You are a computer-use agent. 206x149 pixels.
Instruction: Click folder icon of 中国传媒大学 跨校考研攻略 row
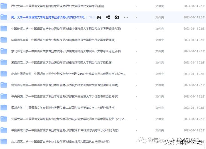[x=4, y=29]
